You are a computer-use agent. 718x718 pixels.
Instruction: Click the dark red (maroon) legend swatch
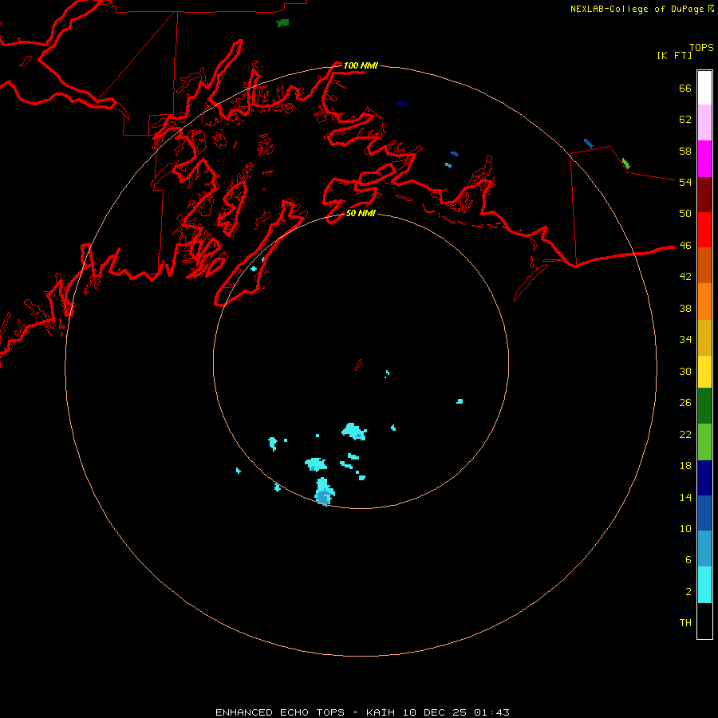coord(704,194)
